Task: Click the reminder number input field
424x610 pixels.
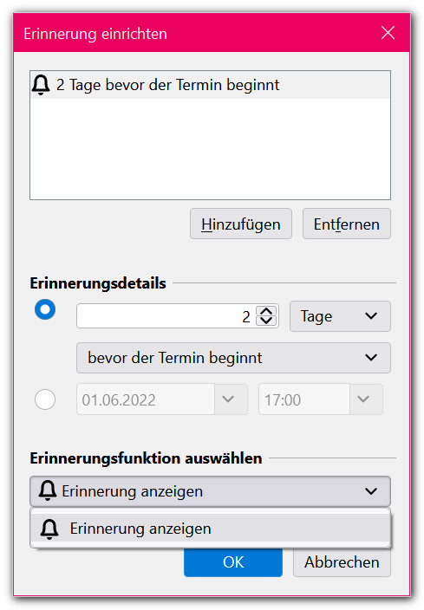Action: click(166, 316)
